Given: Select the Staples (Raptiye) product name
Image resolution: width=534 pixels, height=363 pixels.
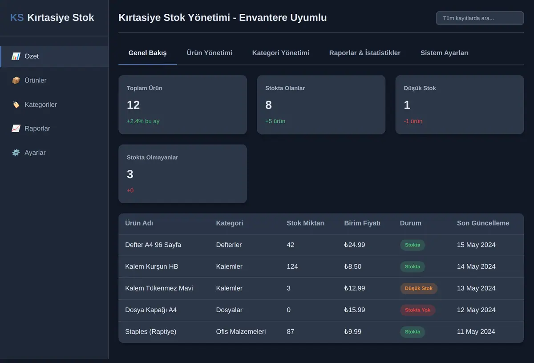Looking at the screenshot, I should 151,332.
